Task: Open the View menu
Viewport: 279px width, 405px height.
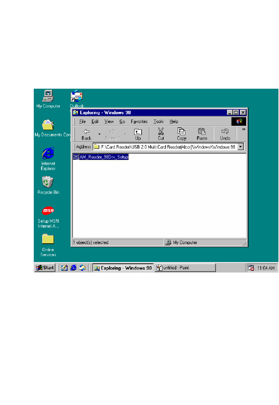Action: [109, 121]
